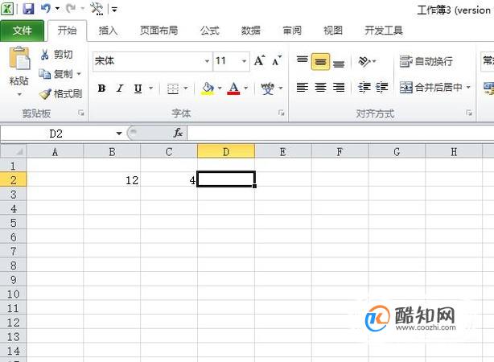Click the Undo arrow icon
Screen dimensions: 494x362
tap(46, 9)
